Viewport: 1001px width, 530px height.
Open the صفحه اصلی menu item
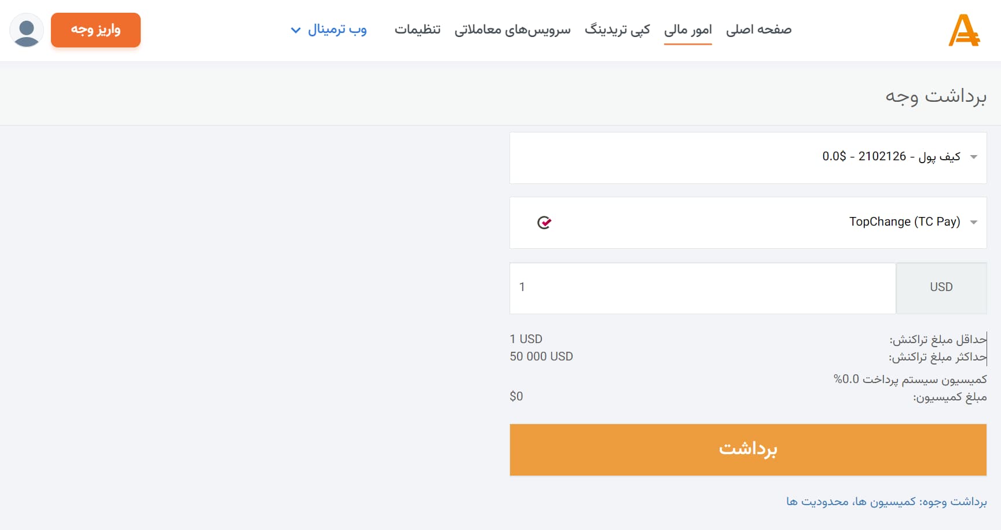pos(758,30)
